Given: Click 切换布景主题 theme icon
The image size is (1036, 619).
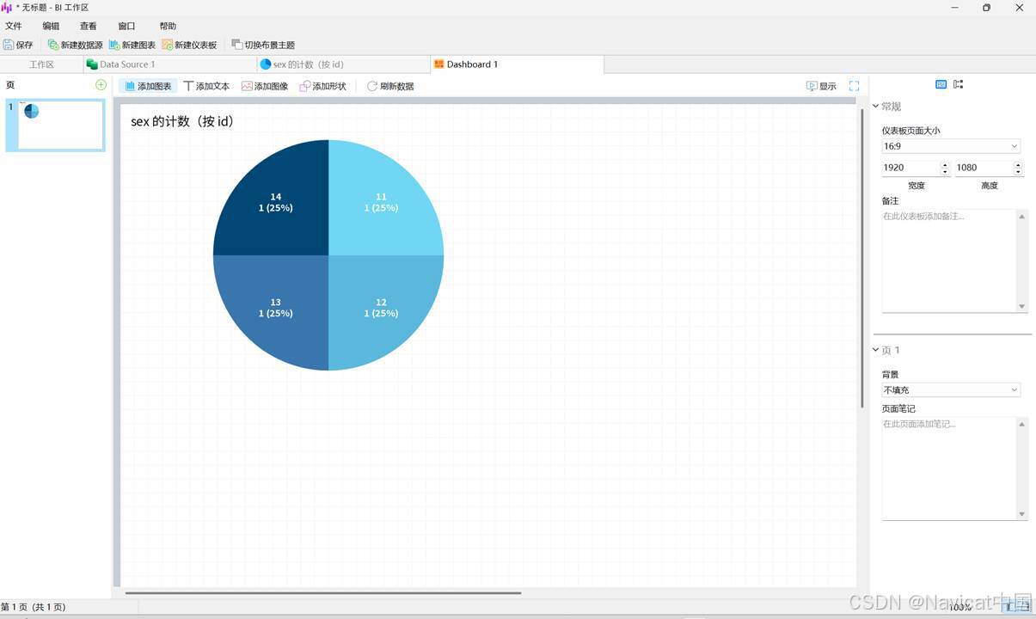Looking at the screenshot, I should pos(237,45).
